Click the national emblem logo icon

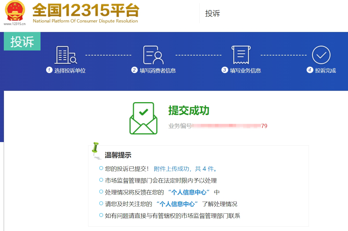[x=15, y=11]
